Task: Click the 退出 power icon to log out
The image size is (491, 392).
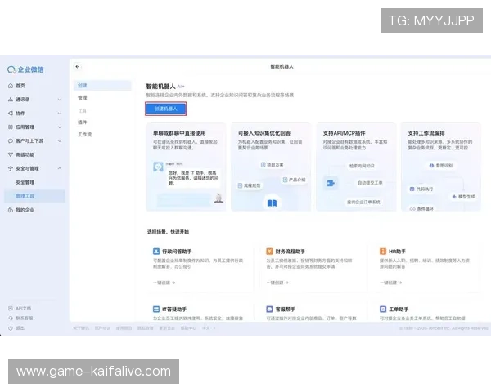Action: click(11, 328)
